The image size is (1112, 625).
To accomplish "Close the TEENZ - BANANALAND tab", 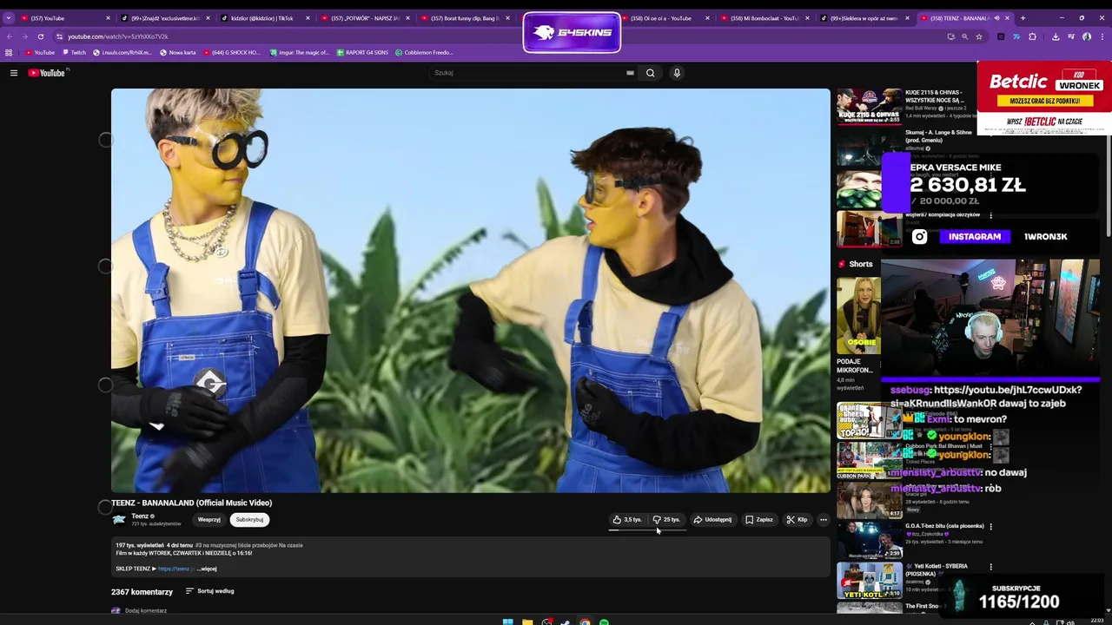I will pyautogui.click(x=1008, y=17).
